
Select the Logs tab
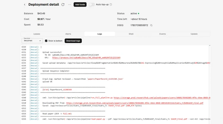[x=100, y=34]
